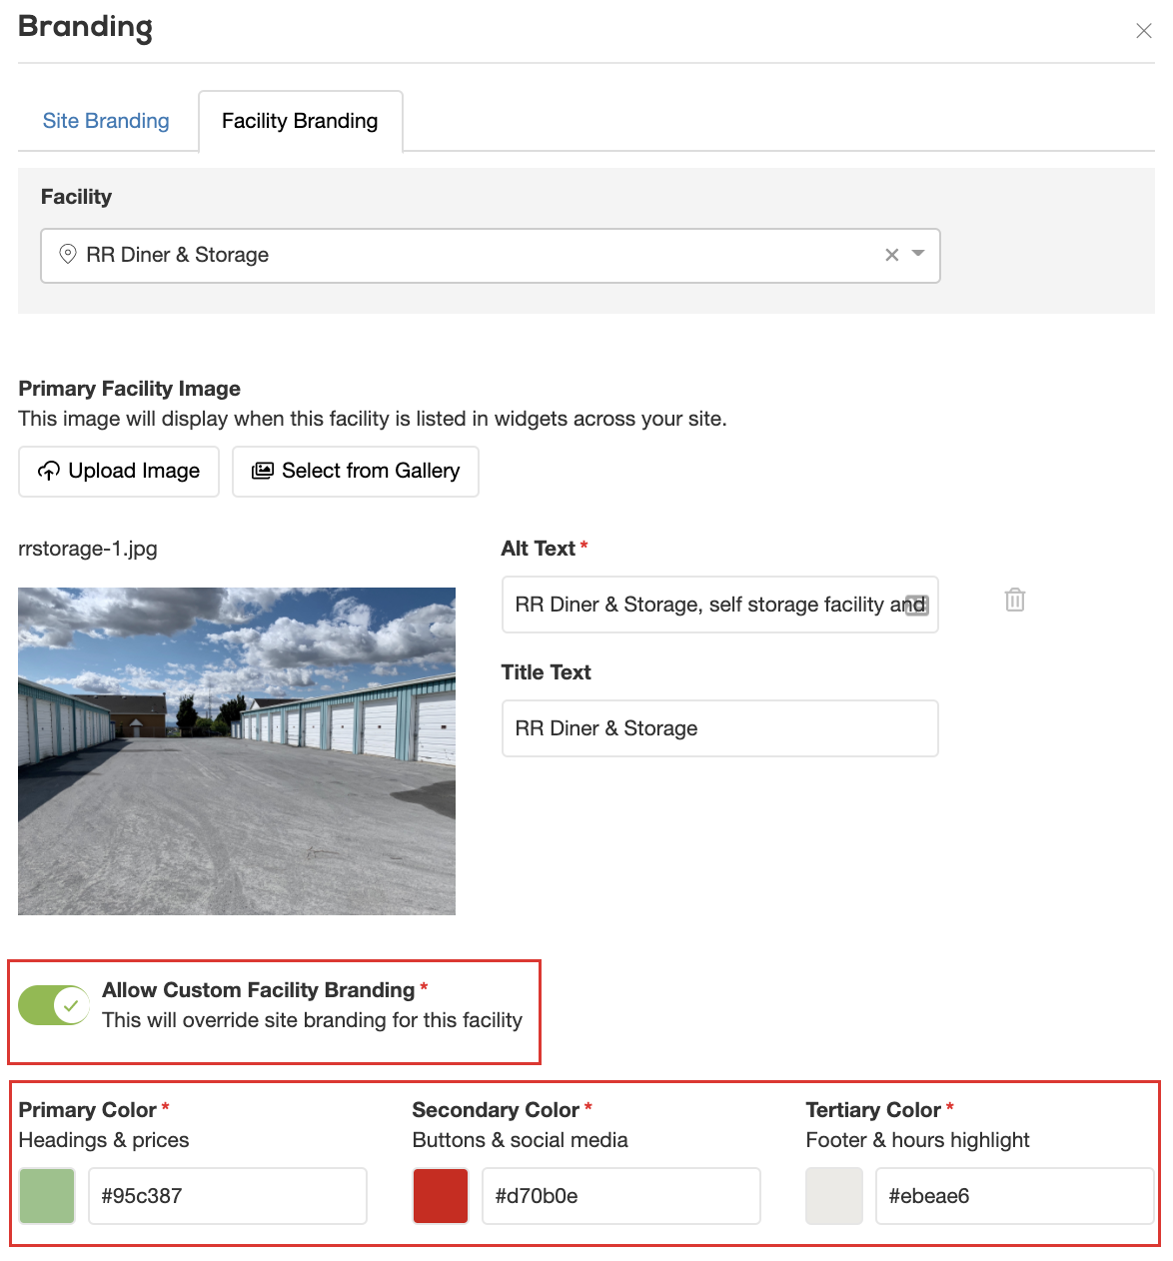Edit the Primary Color hex field #95c387
The width and height of the screenshot is (1173, 1261).
[228, 1196]
